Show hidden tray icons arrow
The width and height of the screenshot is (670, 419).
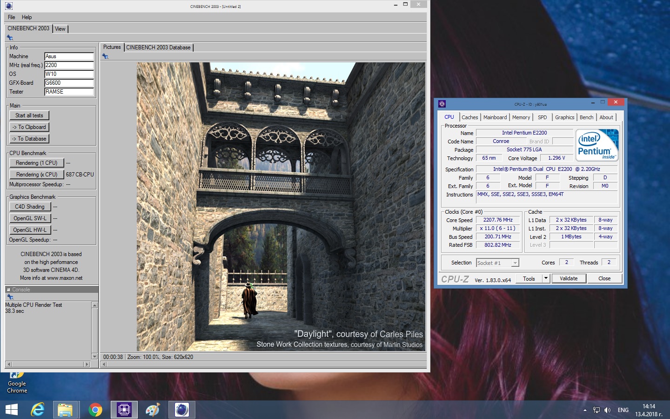tap(585, 410)
